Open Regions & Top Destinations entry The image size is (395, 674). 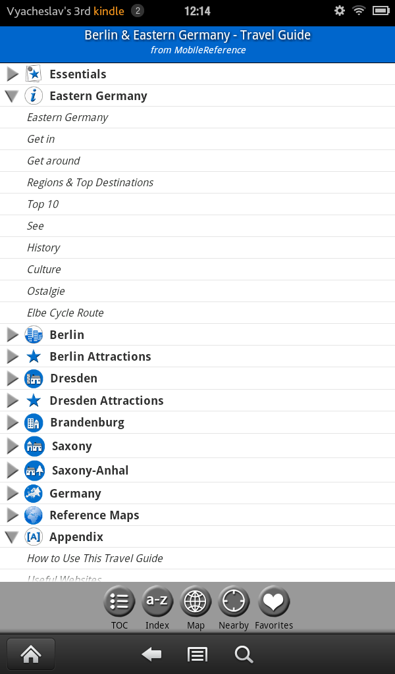point(197,183)
